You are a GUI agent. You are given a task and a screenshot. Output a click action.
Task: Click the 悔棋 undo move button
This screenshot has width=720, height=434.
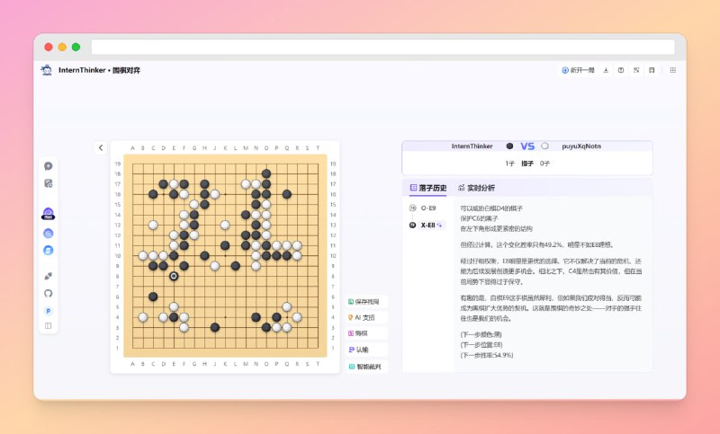pos(365,333)
